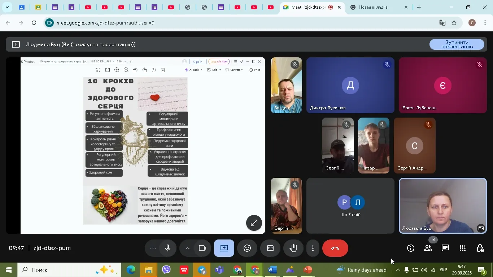Open the activities grid icon
Image resolution: width=493 pixels, height=277 pixels.
[x=463, y=248]
